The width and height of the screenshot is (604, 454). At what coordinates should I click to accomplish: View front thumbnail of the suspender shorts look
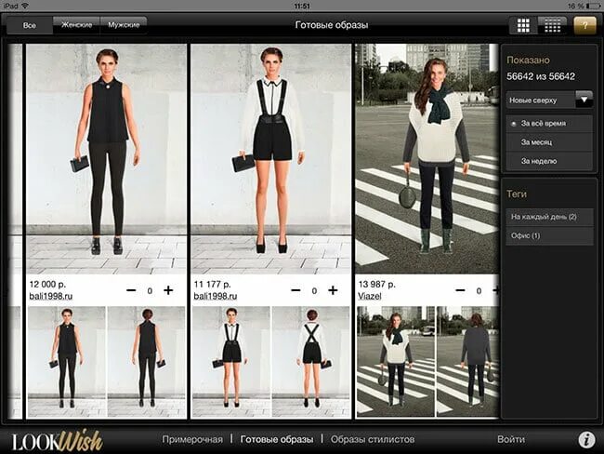tap(231, 362)
